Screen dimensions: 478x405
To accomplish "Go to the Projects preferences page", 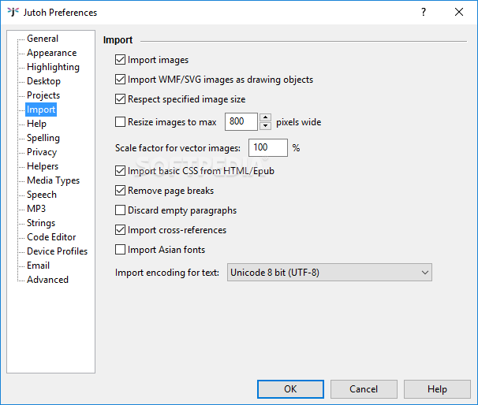I will click(43, 95).
